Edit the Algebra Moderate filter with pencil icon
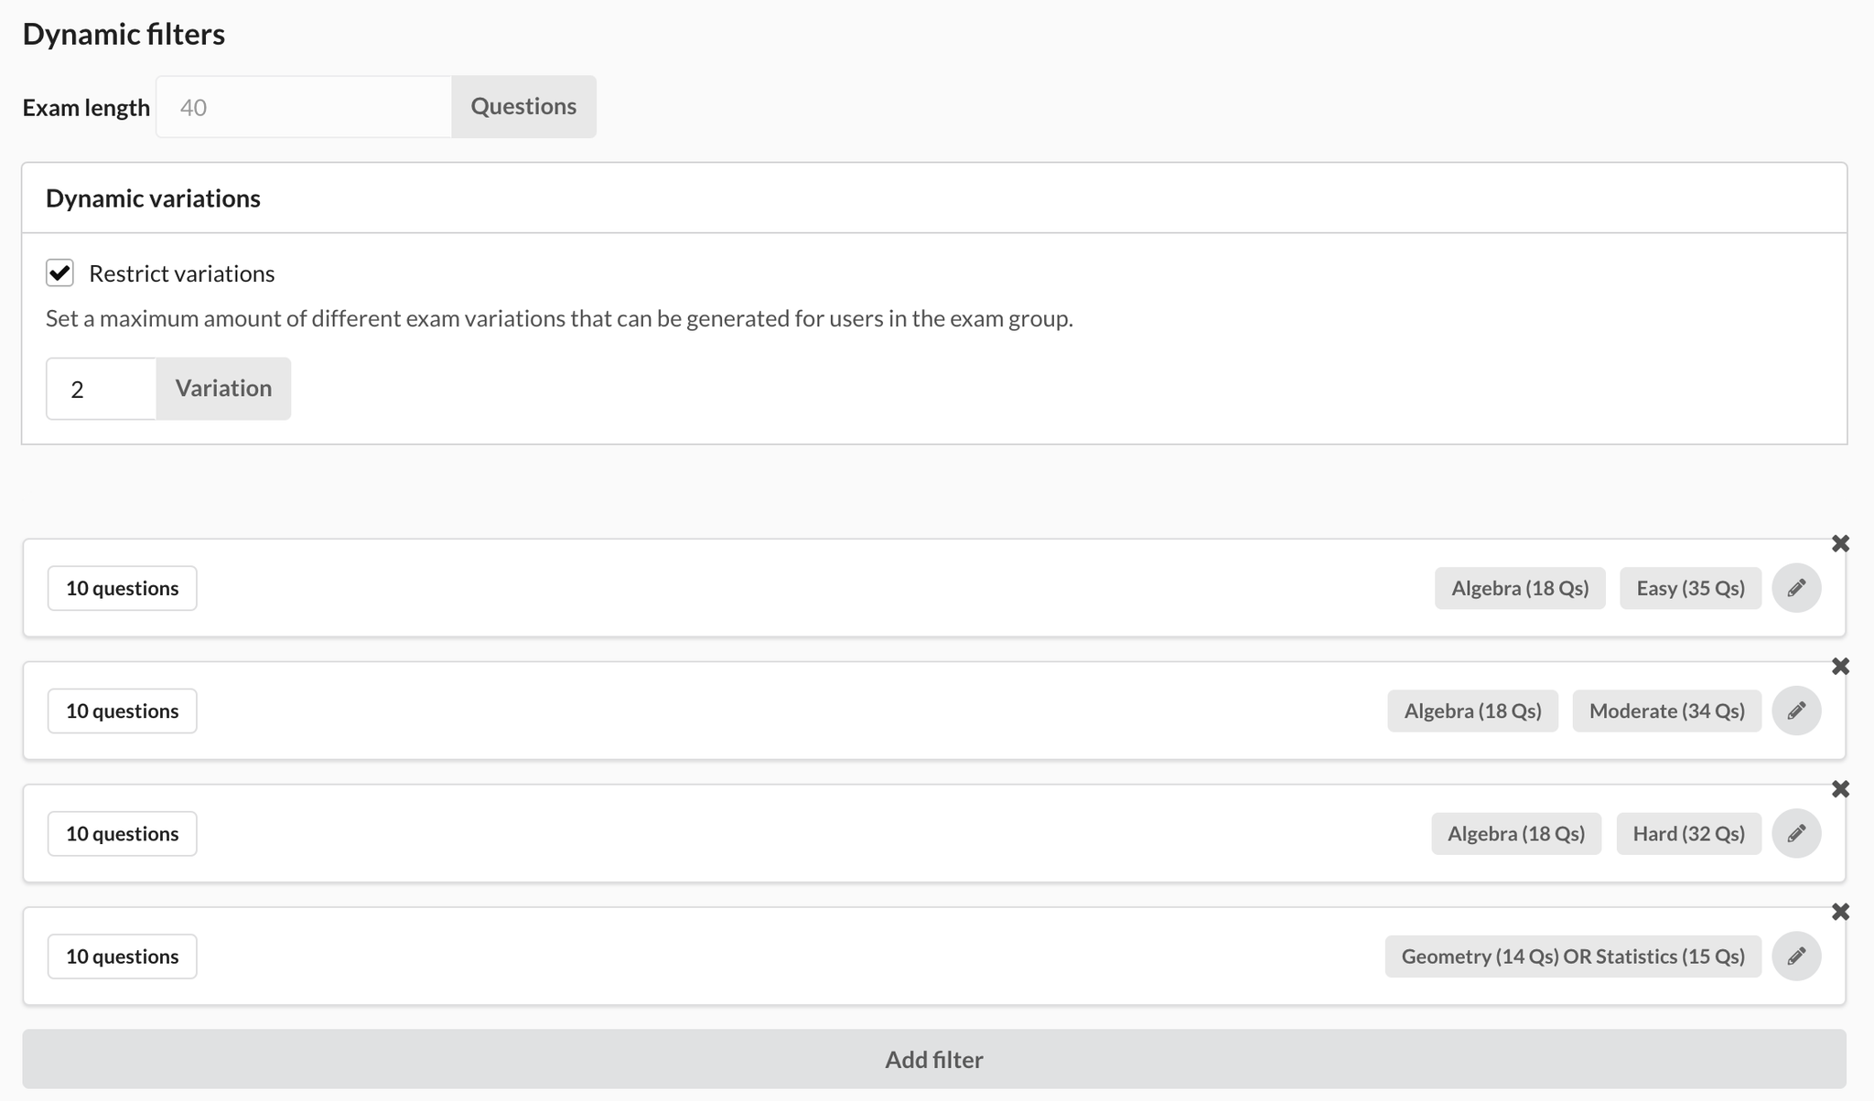This screenshot has height=1101, width=1874. [x=1796, y=711]
